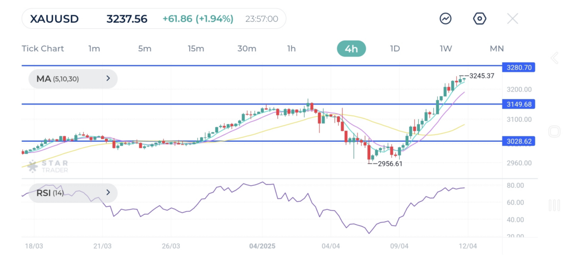Switch to the MN monthly timeframe
This screenshot has height=263, width=571.
(x=496, y=48)
